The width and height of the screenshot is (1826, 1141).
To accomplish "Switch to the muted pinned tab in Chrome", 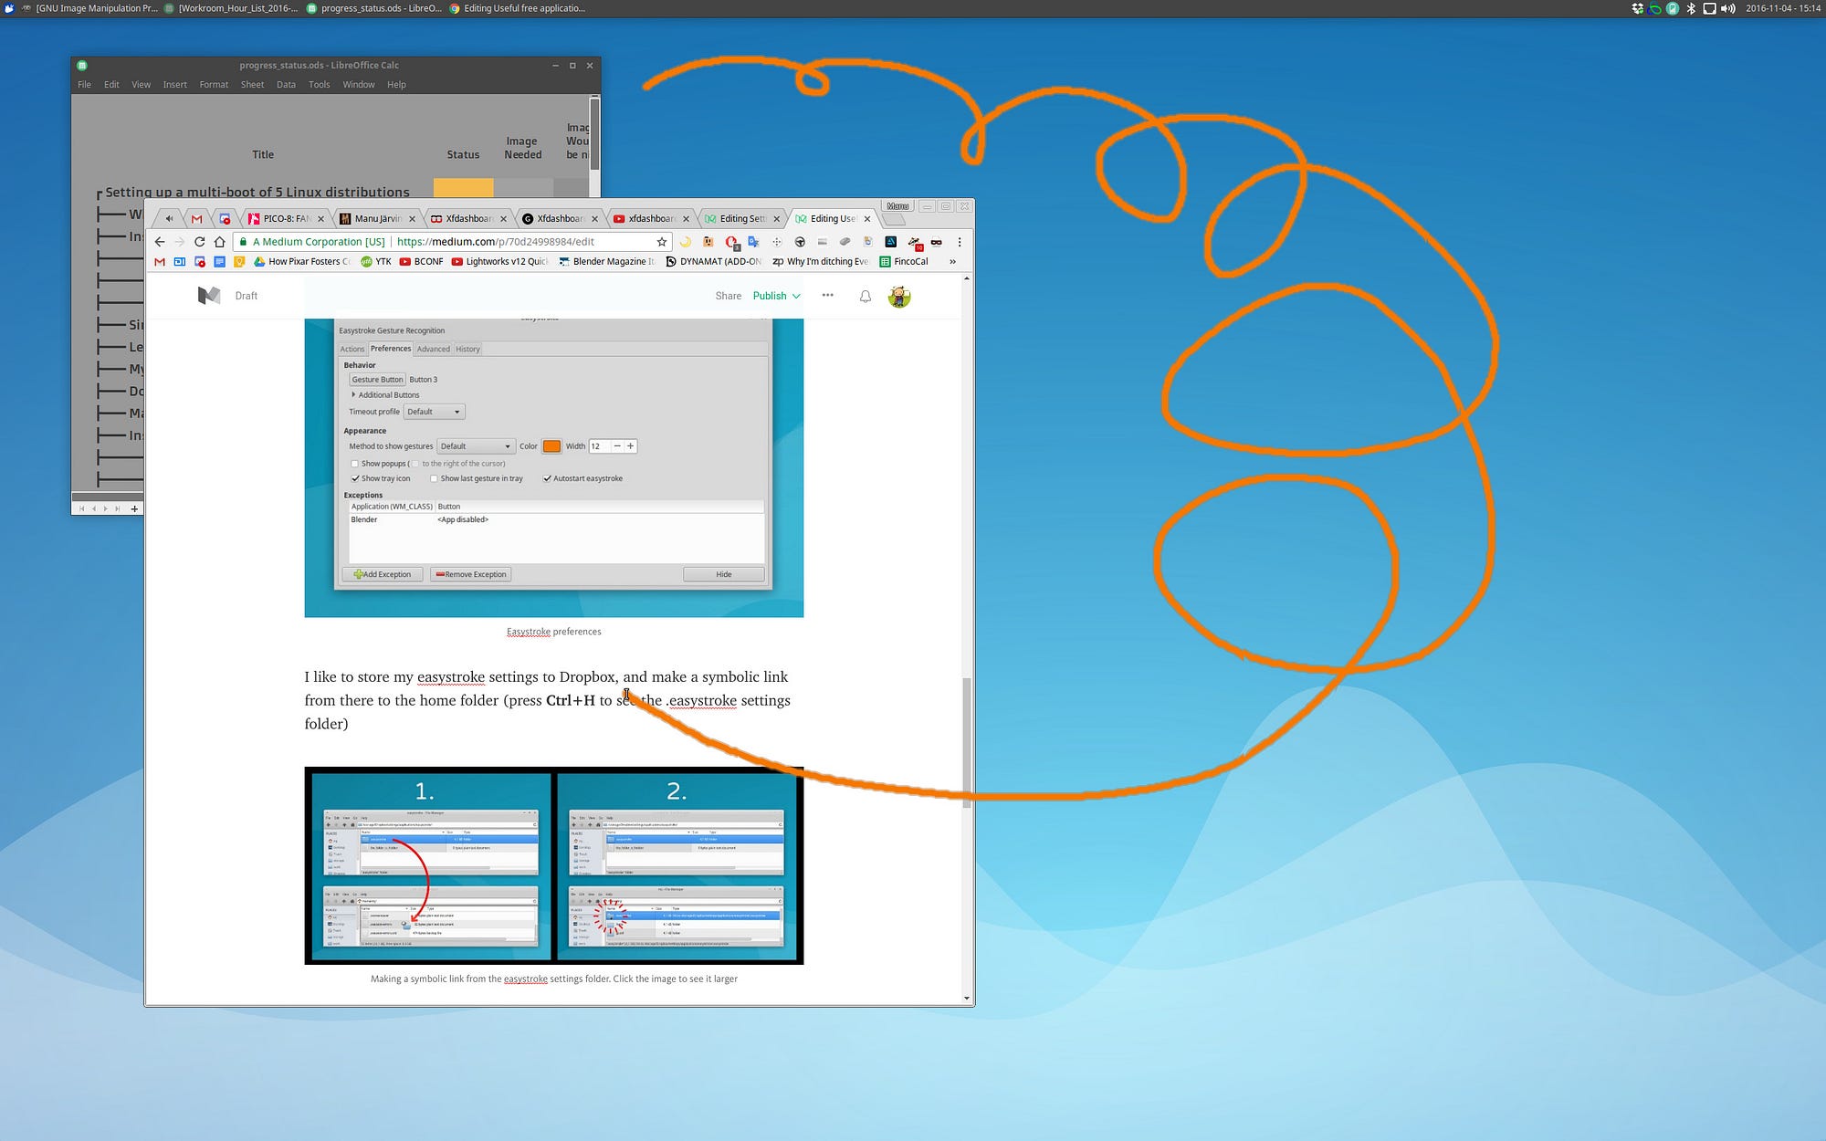I will tap(169, 219).
